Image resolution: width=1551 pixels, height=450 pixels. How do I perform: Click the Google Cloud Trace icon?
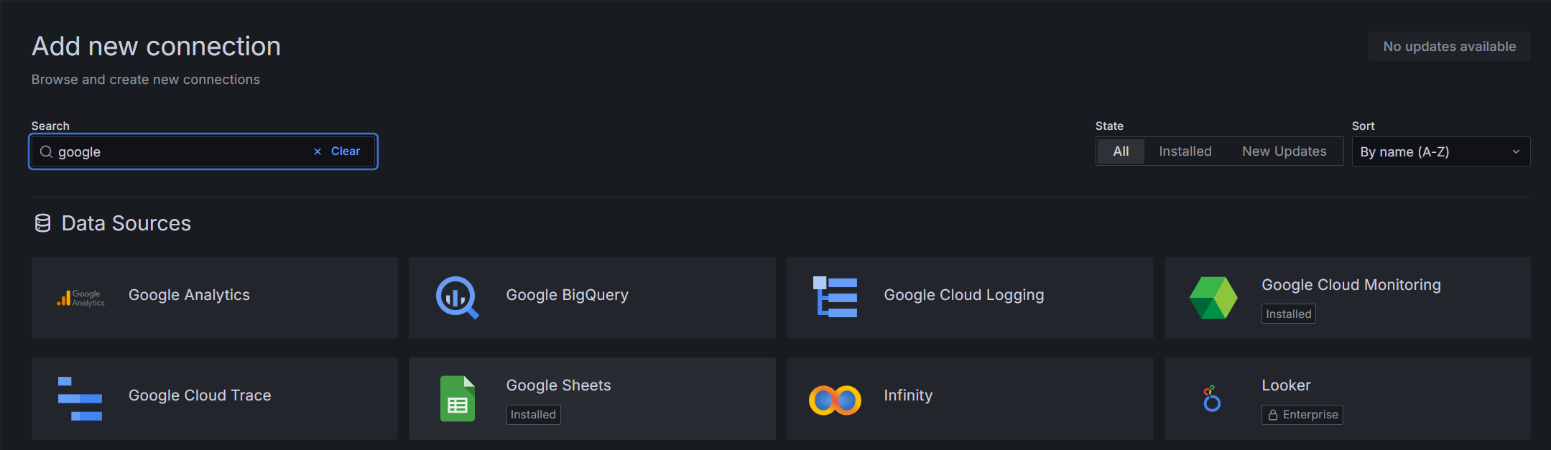80,398
